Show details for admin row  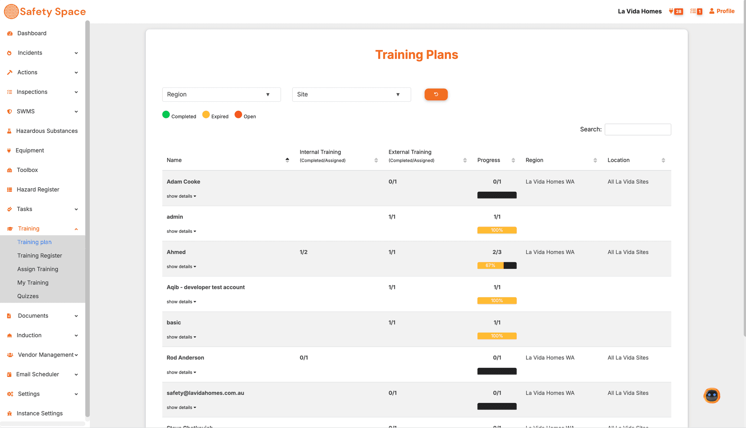[x=181, y=231]
